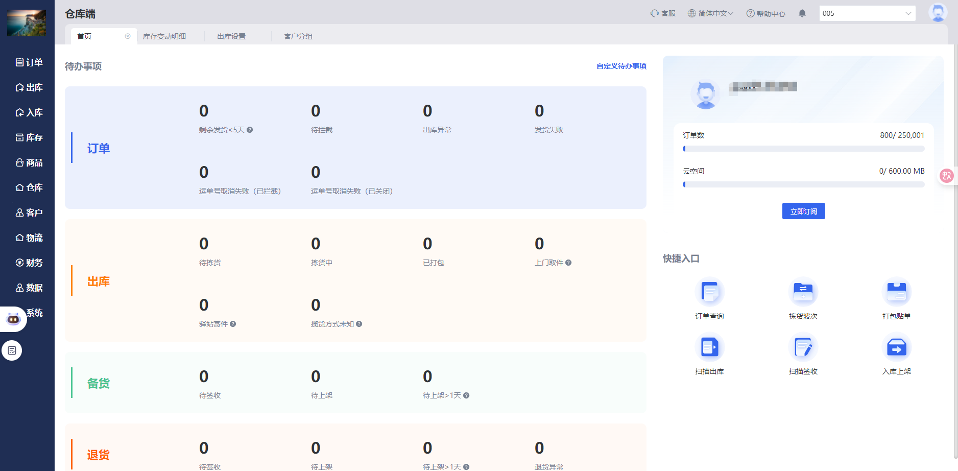The image size is (958, 471).
Task: Click the 立即订阅 button
Action: click(803, 211)
